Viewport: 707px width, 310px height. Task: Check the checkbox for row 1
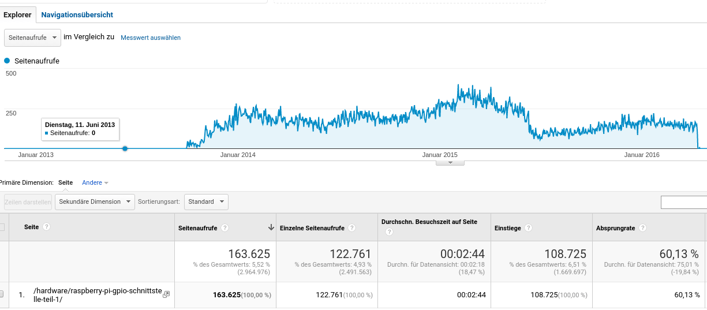click(x=1, y=294)
